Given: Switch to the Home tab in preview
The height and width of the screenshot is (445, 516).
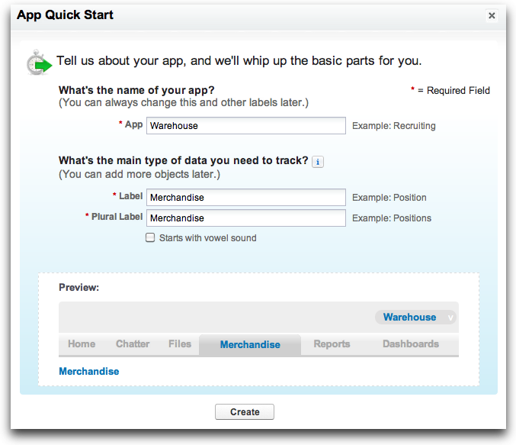Looking at the screenshot, I should point(82,343).
